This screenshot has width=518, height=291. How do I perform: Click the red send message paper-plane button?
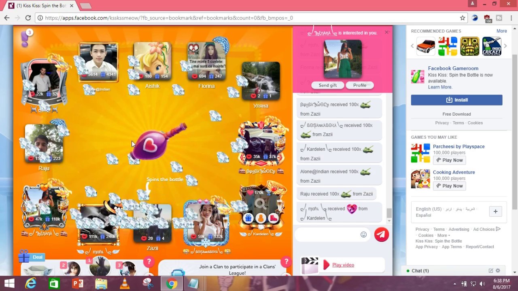pyautogui.click(x=381, y=234)
